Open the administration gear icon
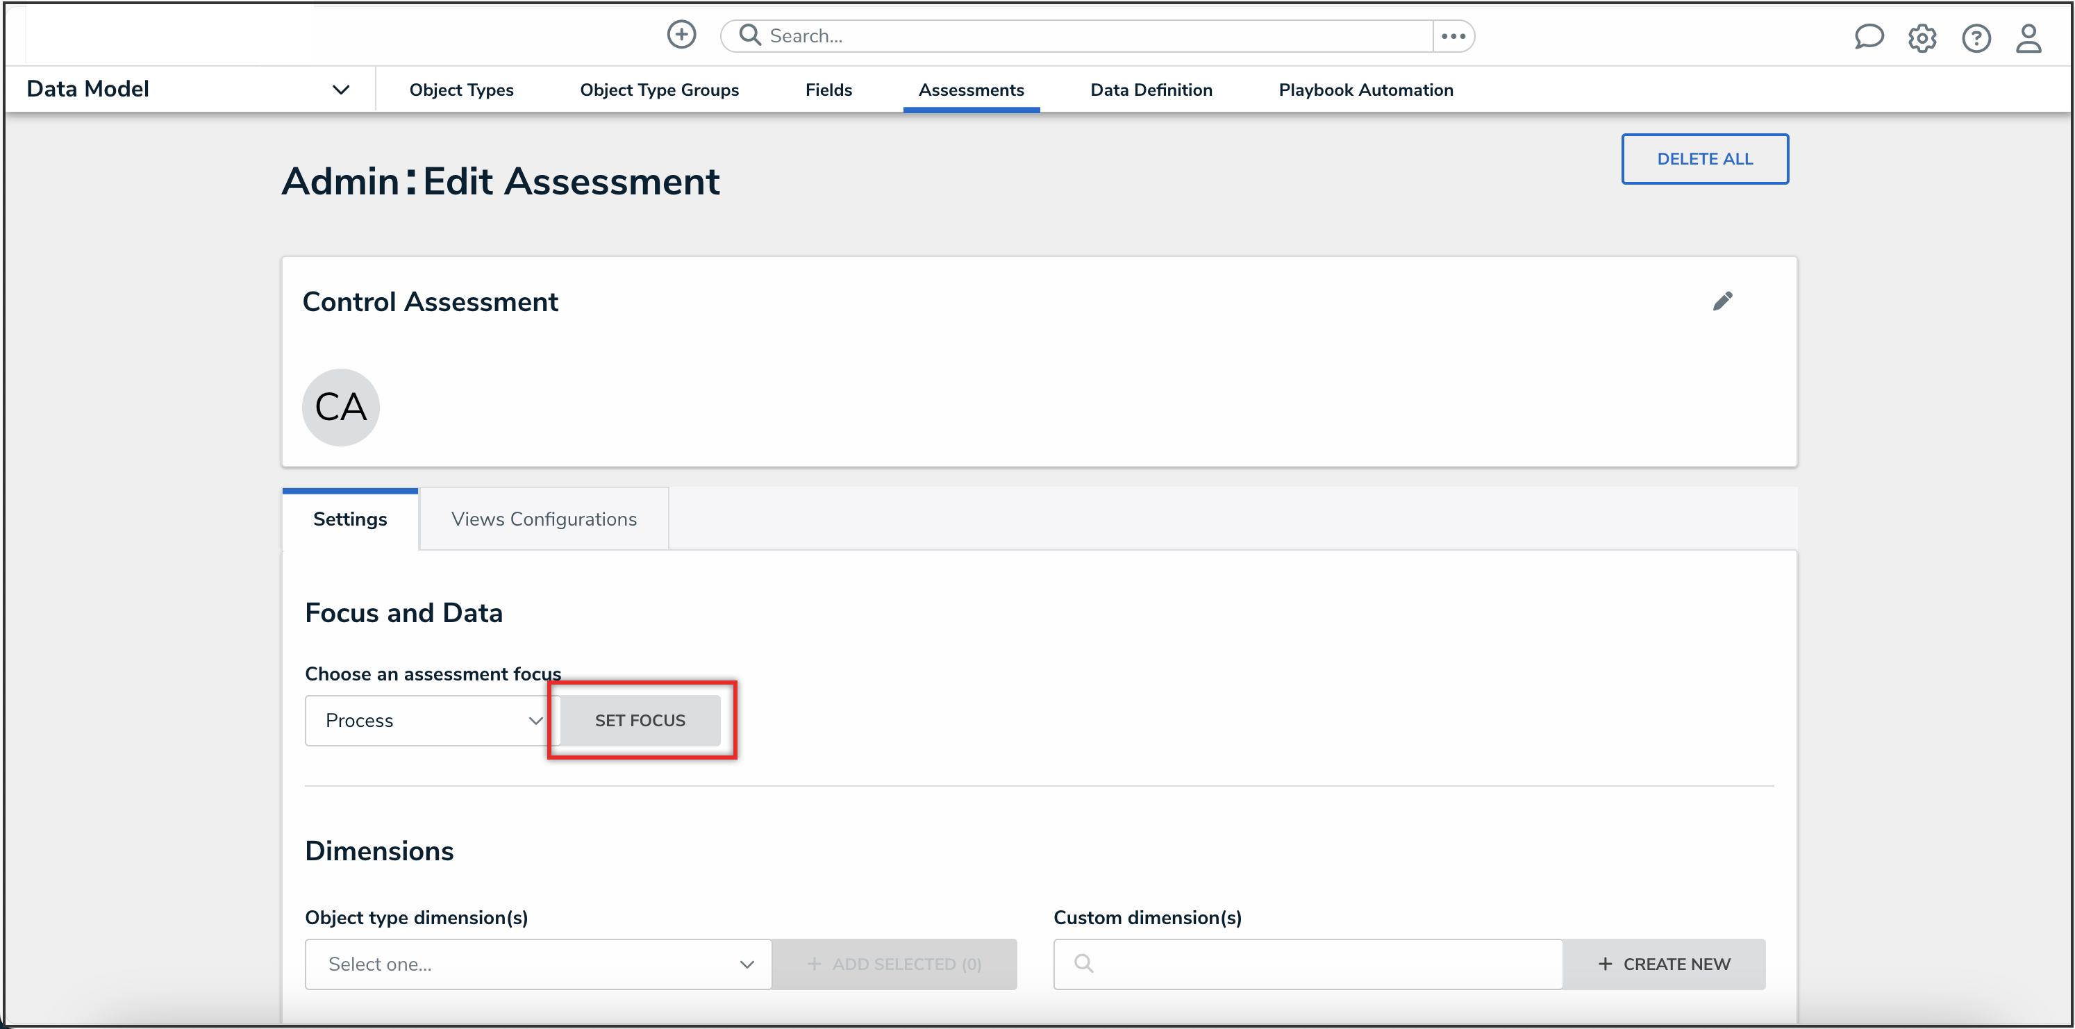Image resolution: width=2075 pixels, height=1029 pixels. coord(1922,38)
